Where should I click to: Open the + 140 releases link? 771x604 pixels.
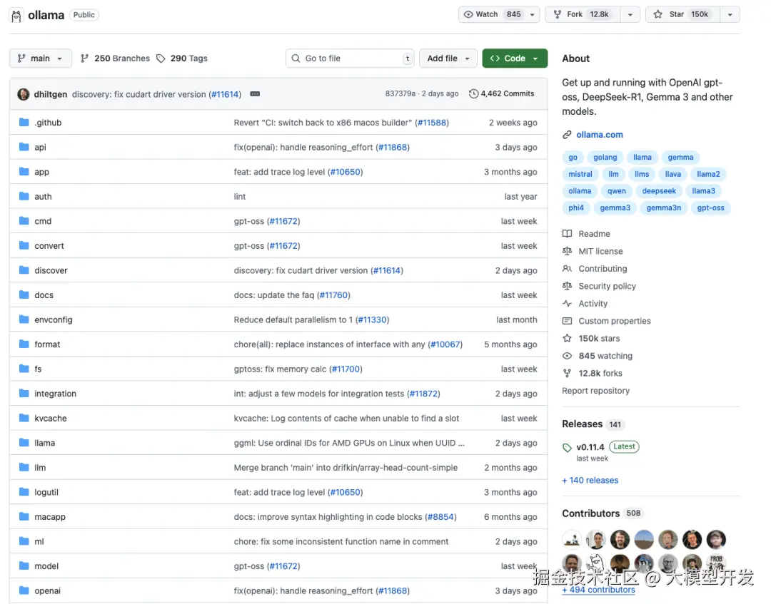[590, 480]
